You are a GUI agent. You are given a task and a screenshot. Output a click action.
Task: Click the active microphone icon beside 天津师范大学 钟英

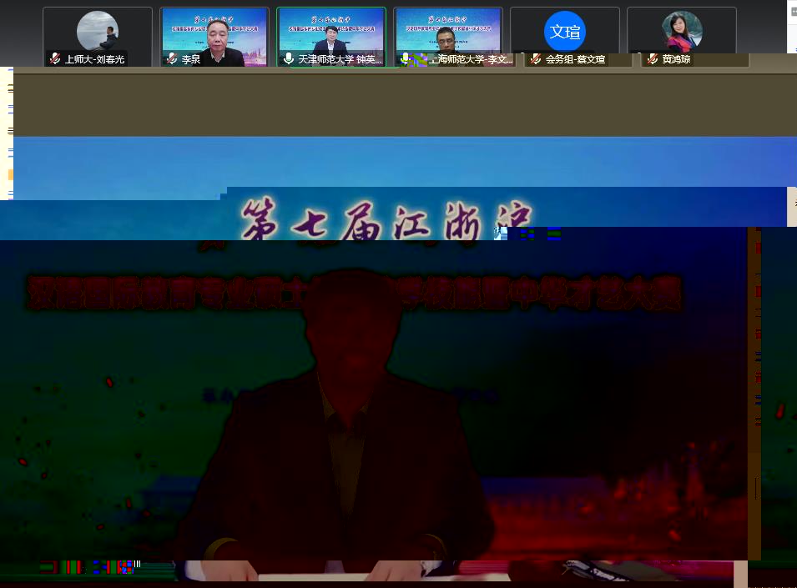[x=289, y=59]
